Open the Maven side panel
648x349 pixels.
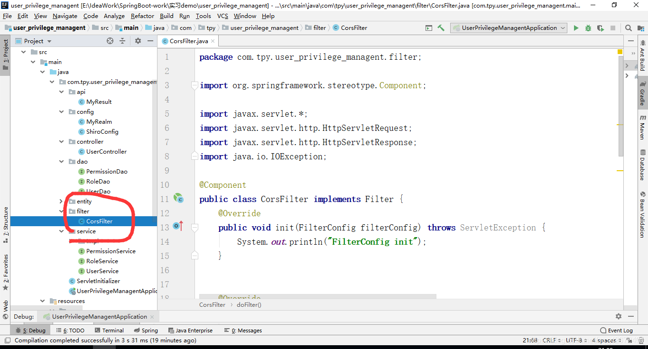pyautogui.click(x=642, y=127)
